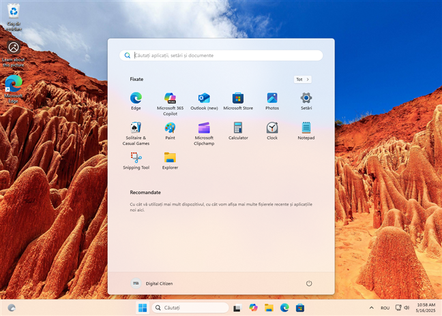Expand hidden system tray icons chevron
The width and height of the screenshot is (442, 316).
pos(372,308)
